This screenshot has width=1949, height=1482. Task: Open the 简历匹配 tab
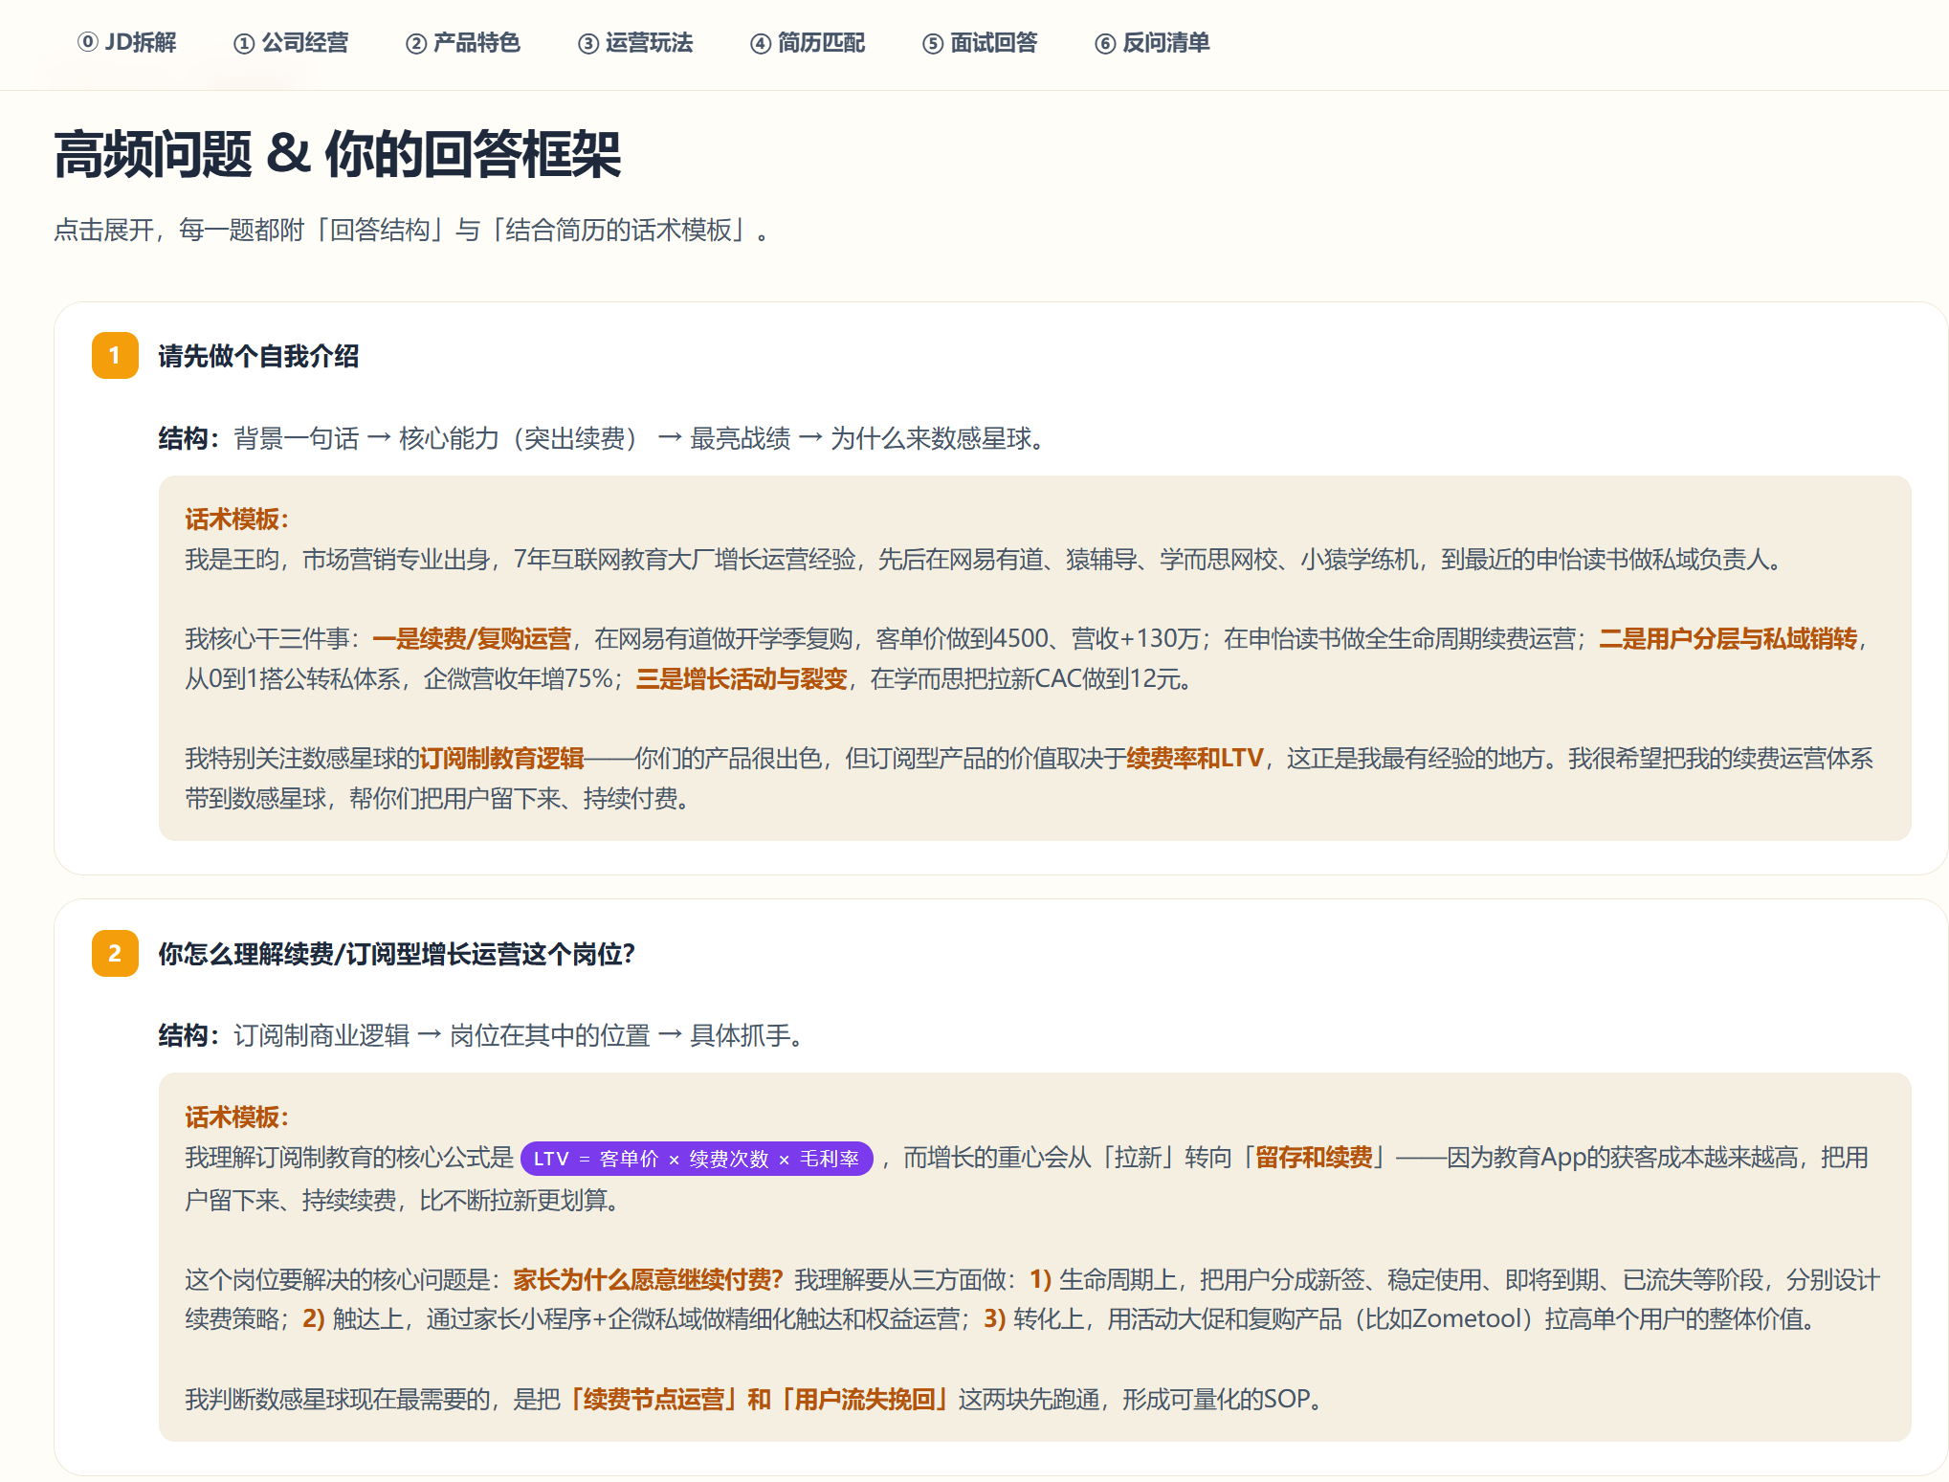(x=808, y=43)
